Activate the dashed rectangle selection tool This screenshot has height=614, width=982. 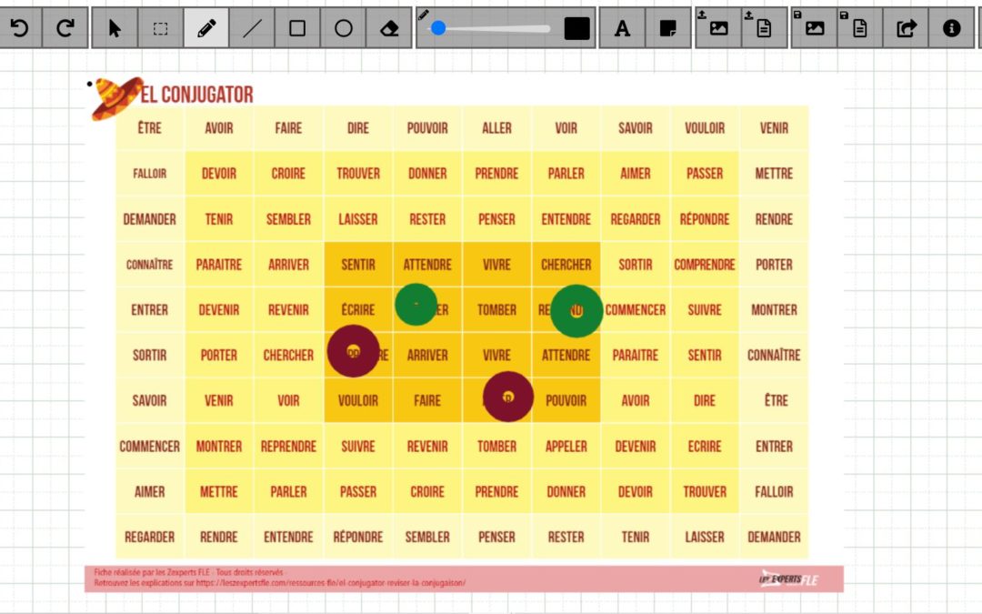point(160,28)
